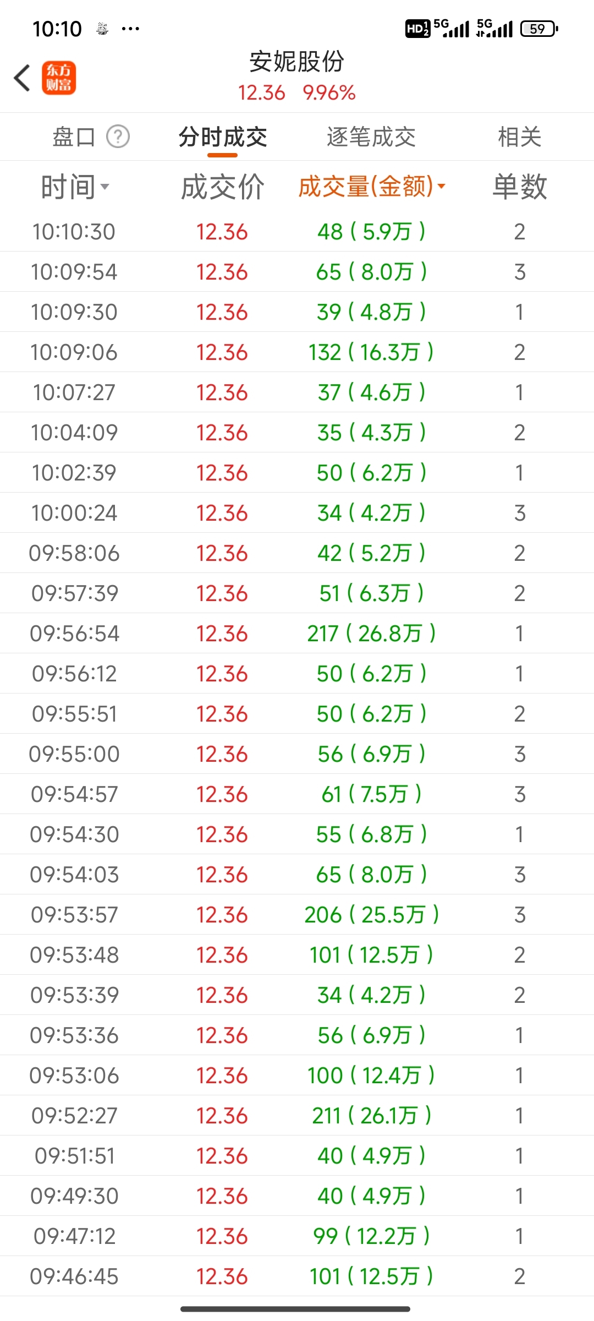Tap the 成交价 column header
Screen dimensions: 594x1321
[x=222, y=187]
